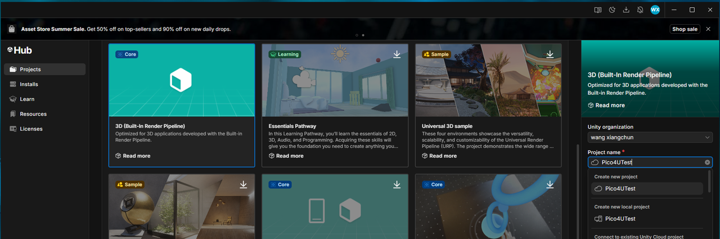This screenshot has width=720, height=239.
Task: Click the 3D (Built-In Render Pipeline) panel title
Action: (x=629, y=75)
